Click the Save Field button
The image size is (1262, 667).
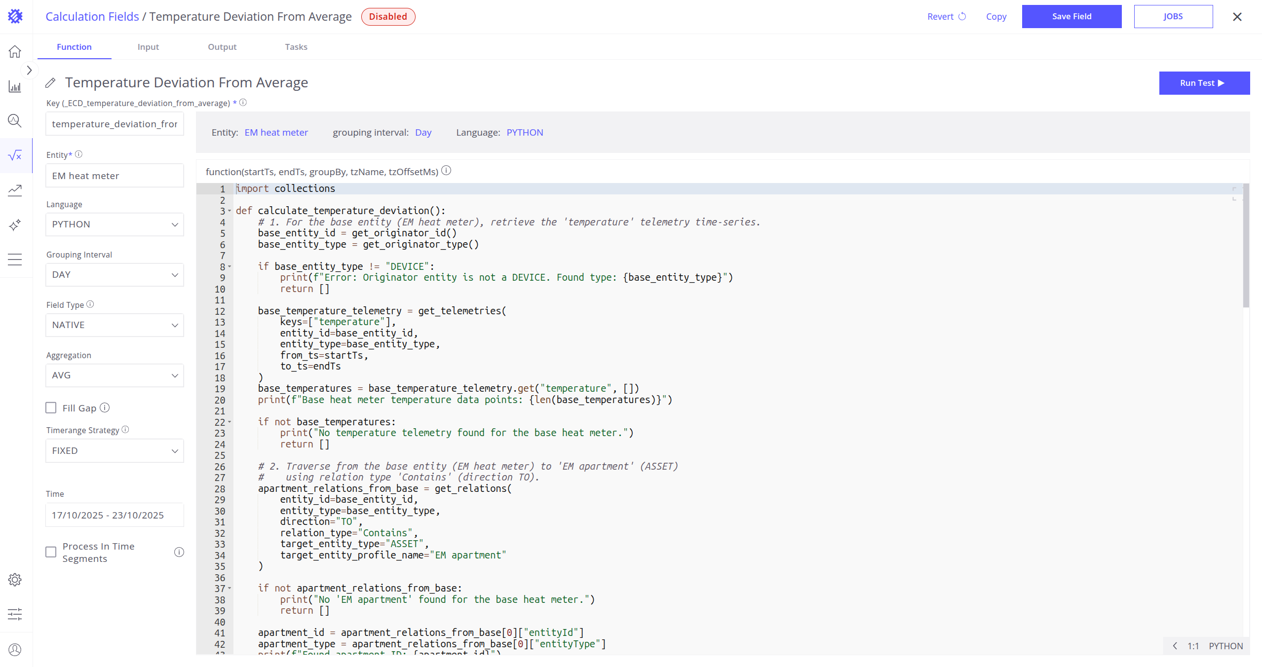pyautogui.click(x=1071, y=16)
